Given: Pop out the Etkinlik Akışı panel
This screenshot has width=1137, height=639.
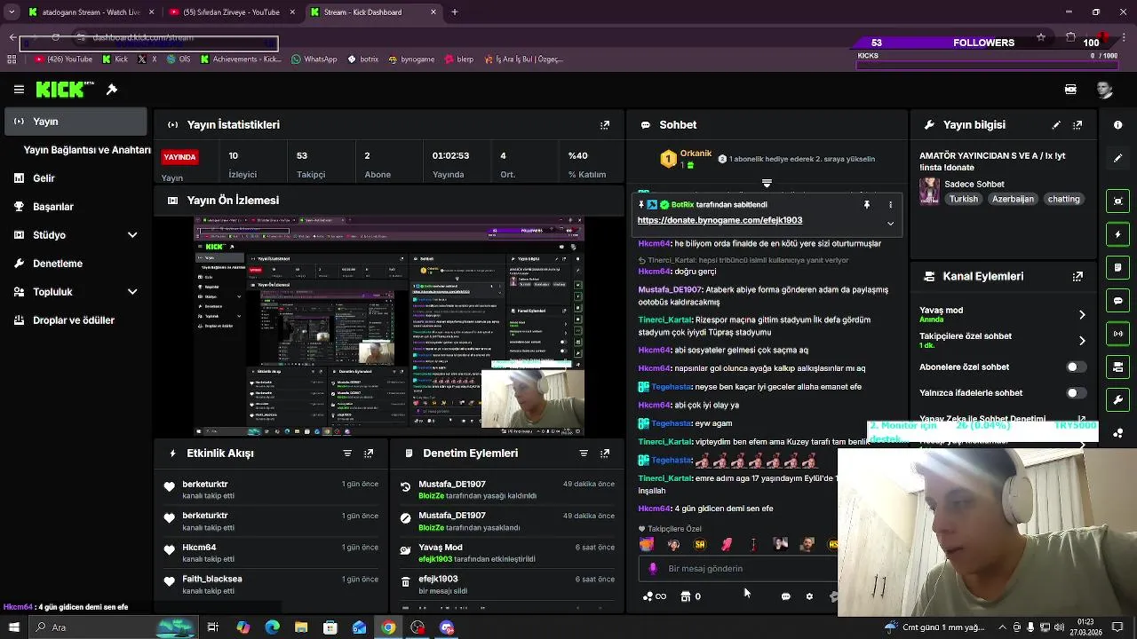Looking at the screenshot, I should pos(369,454).
